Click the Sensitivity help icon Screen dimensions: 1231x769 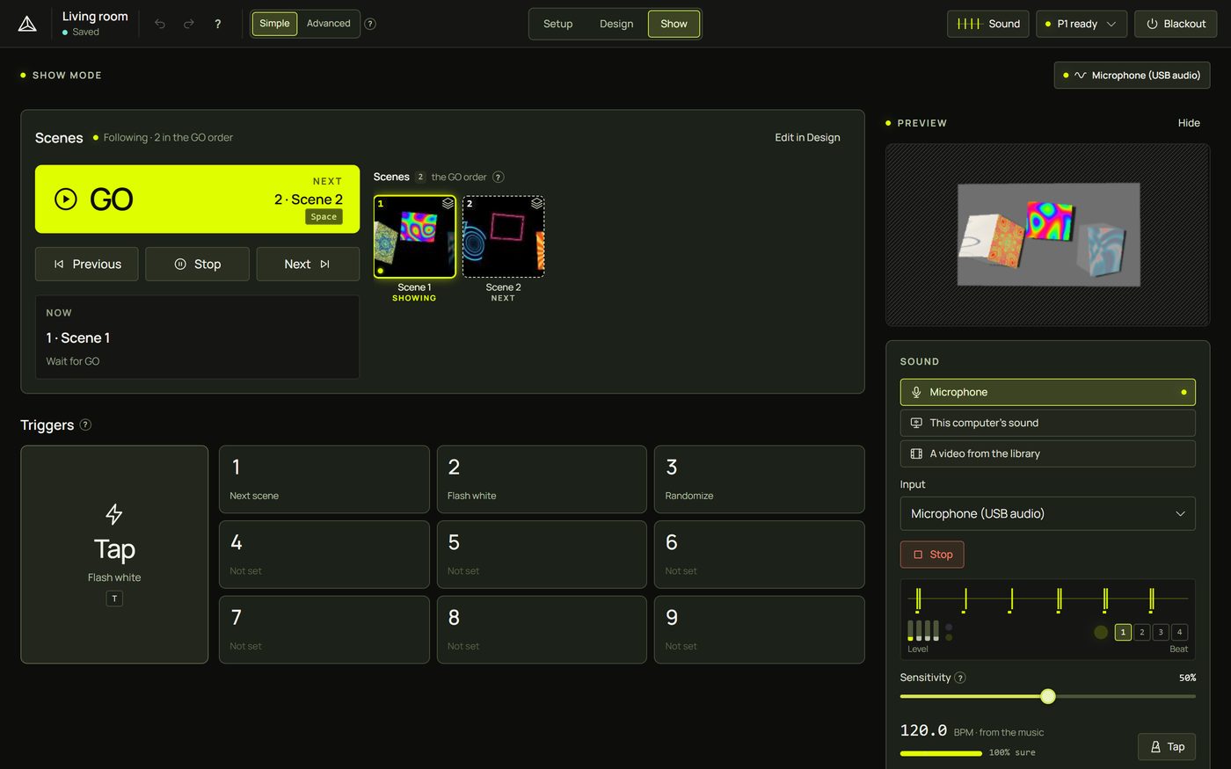(960, 678)
